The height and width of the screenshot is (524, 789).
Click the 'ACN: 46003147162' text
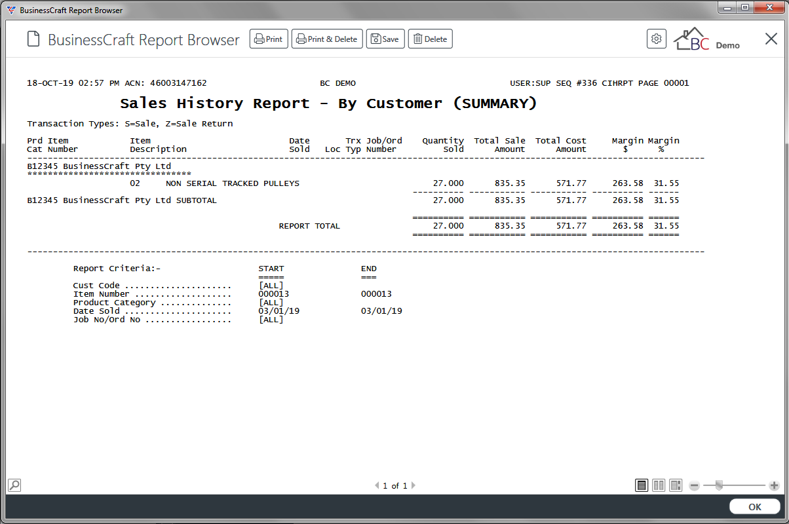coord(165,83)
